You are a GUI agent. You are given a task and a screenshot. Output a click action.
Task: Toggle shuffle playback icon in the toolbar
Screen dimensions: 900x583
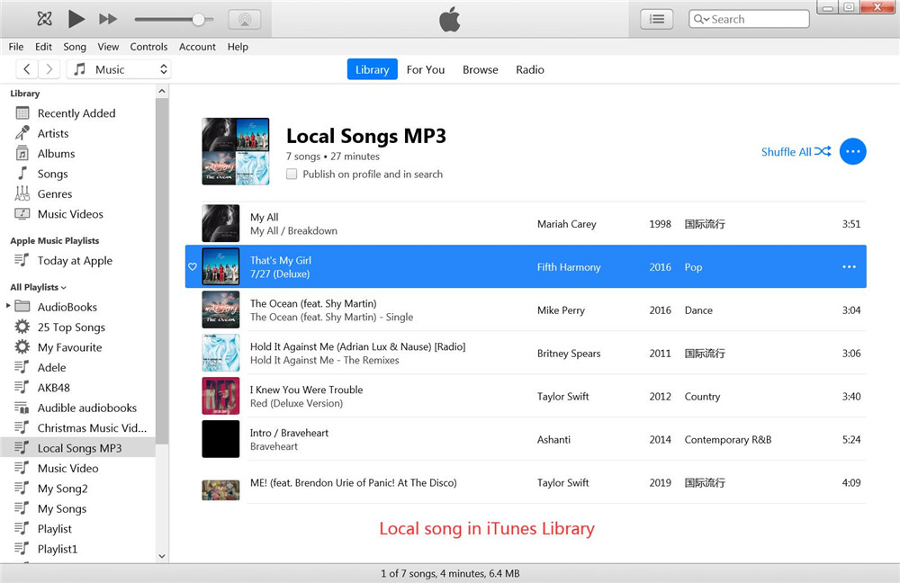click(x=44, y=19)
